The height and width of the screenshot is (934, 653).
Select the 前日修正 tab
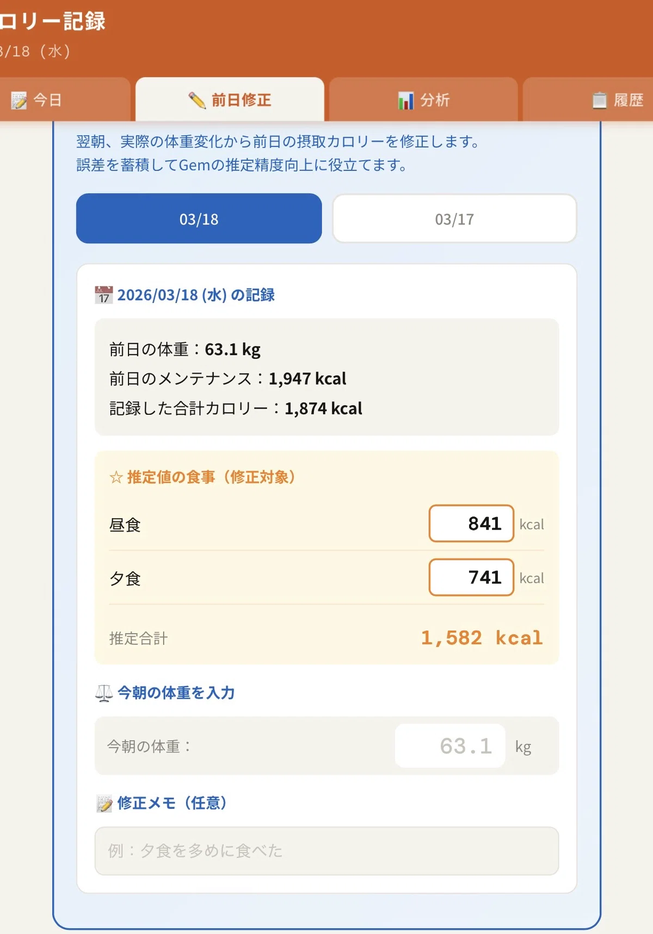point(230,99)
